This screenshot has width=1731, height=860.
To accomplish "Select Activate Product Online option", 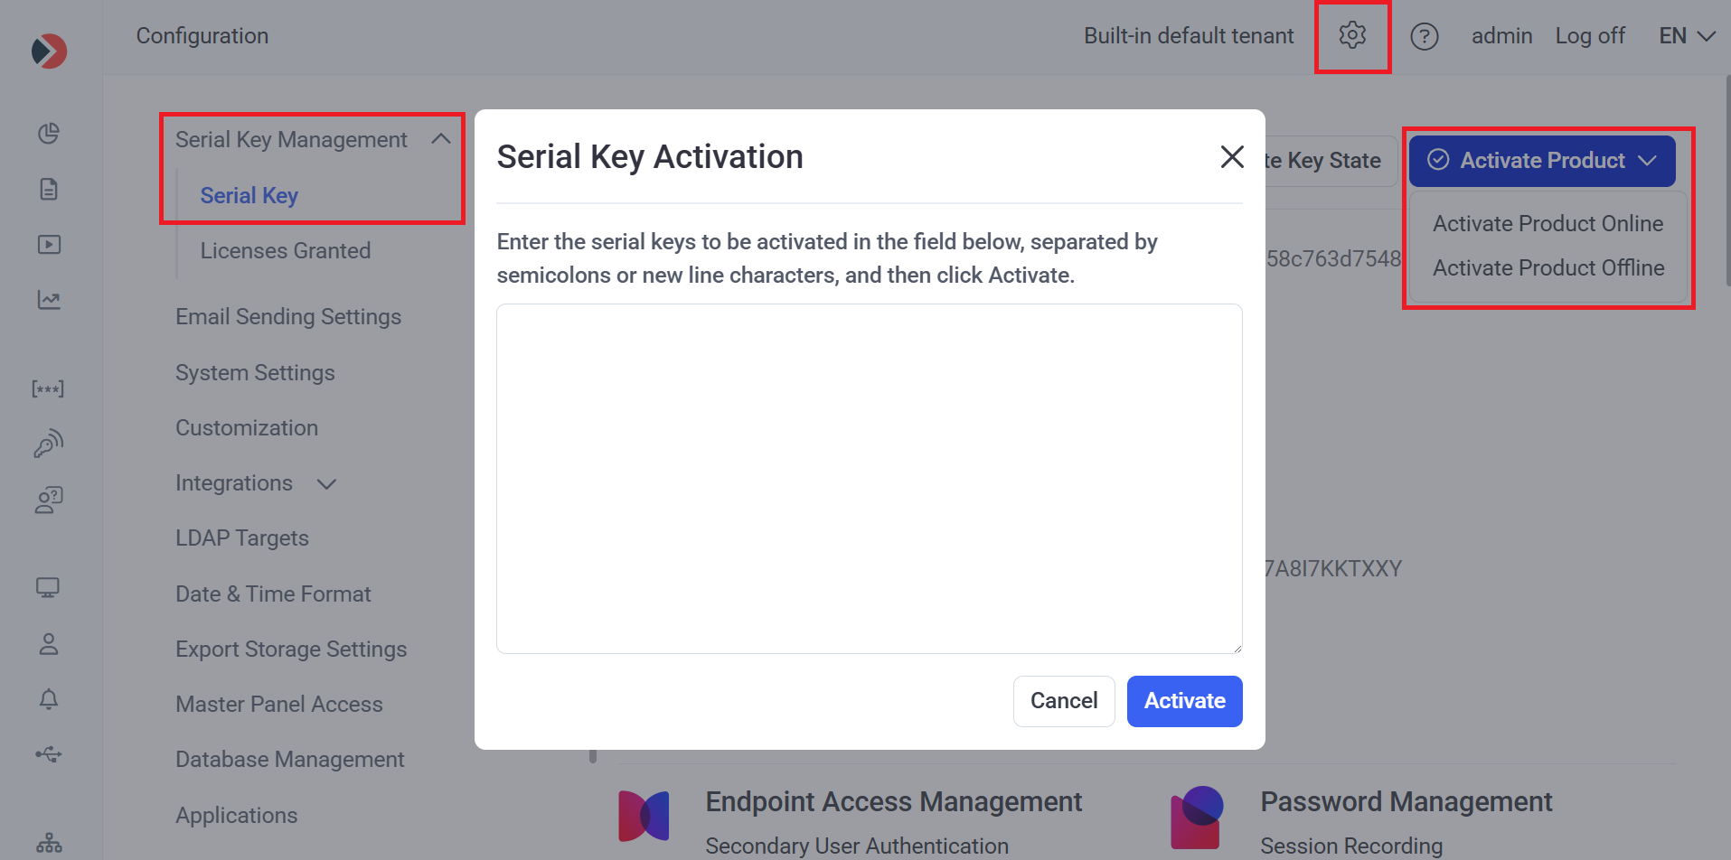I will pos(1548,224).
